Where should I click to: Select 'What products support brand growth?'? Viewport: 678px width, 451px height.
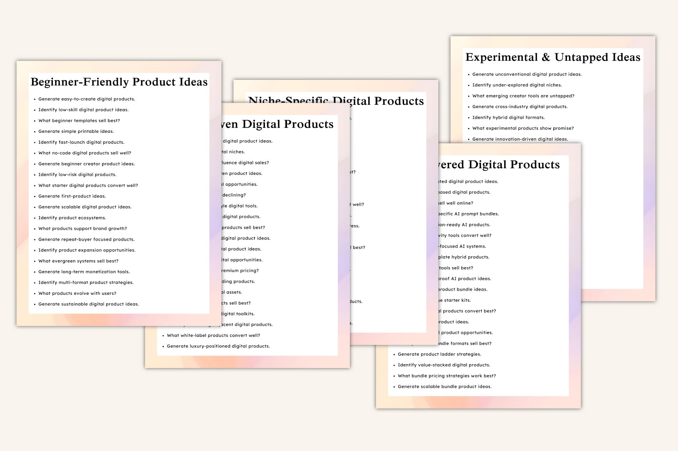(83, 229)
